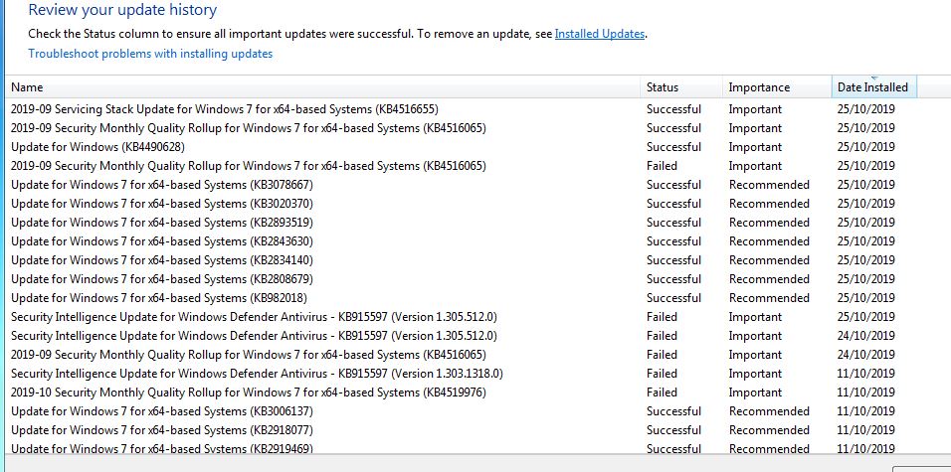Click the Date Installed column header

coord(872,88)
